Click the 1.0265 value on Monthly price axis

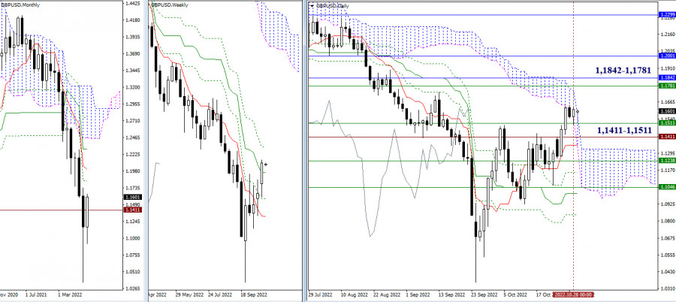tap(133, 288)
